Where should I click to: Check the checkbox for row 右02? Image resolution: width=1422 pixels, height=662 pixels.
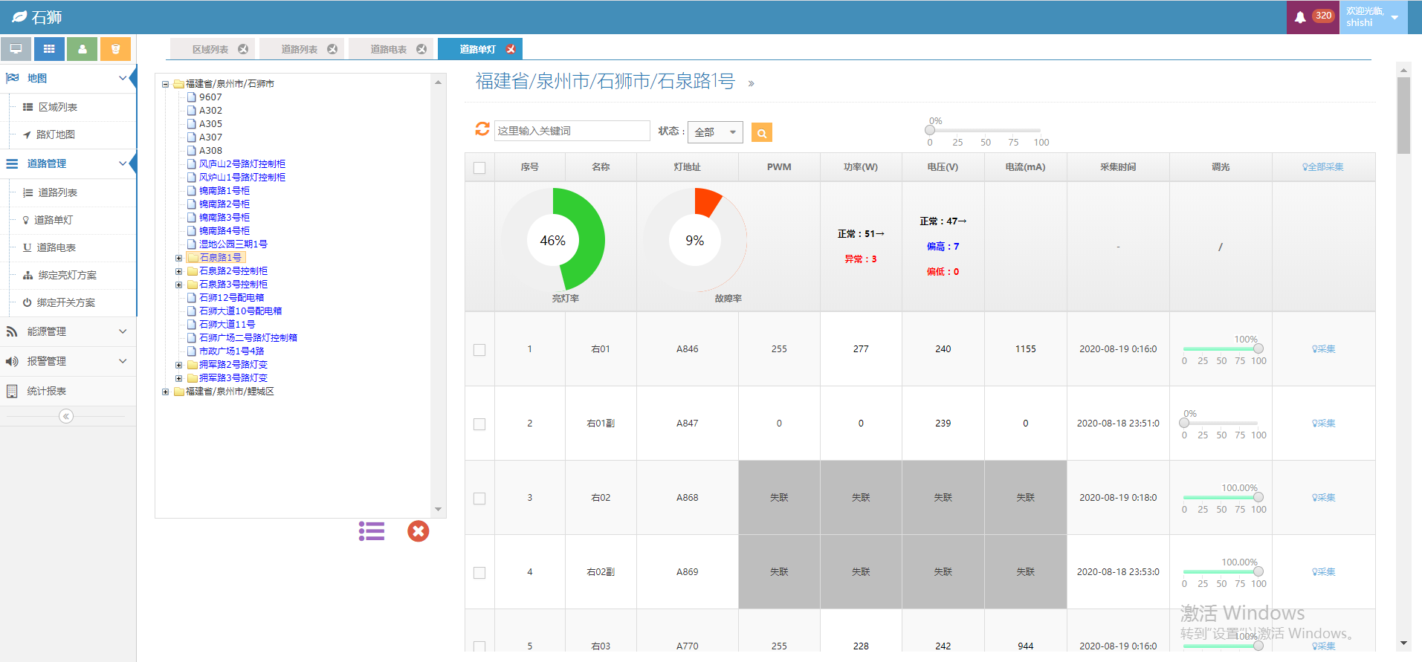pyautogui.click(x=479, y=499)
